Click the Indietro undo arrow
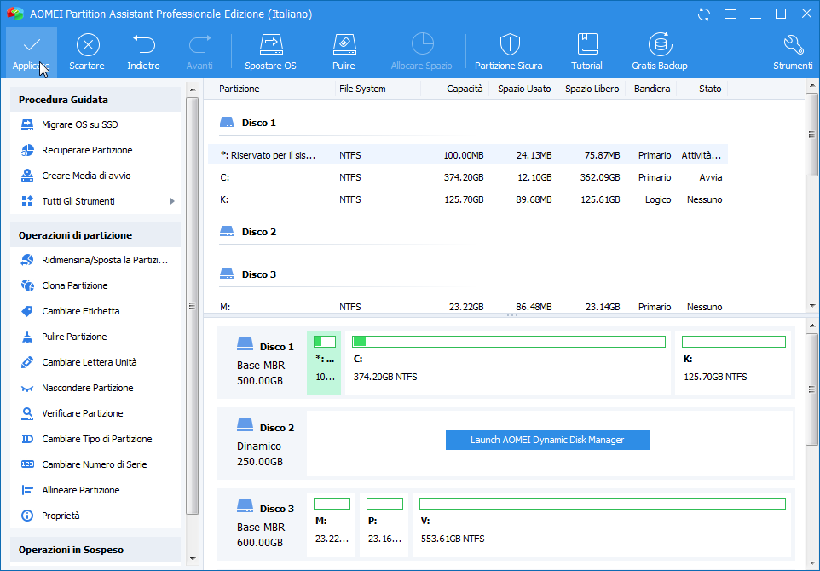The height and width of the screenshot is (571, 820). [143, 44]
